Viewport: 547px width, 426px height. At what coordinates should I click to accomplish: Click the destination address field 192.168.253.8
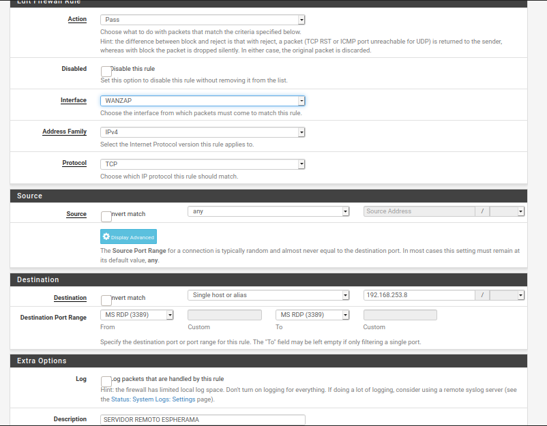[x=419, y=295]
